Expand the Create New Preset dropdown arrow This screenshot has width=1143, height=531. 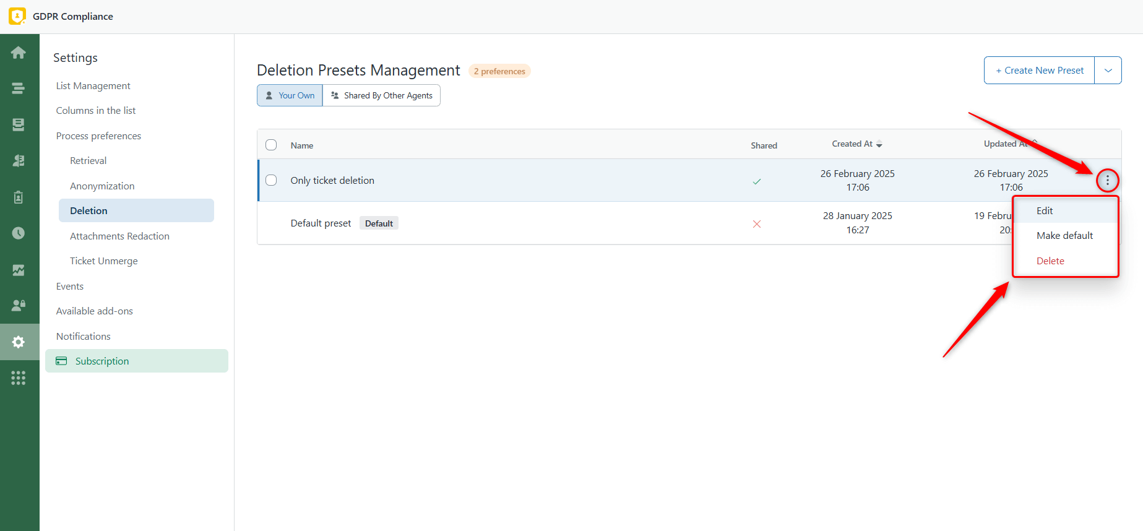[1108, 71]
